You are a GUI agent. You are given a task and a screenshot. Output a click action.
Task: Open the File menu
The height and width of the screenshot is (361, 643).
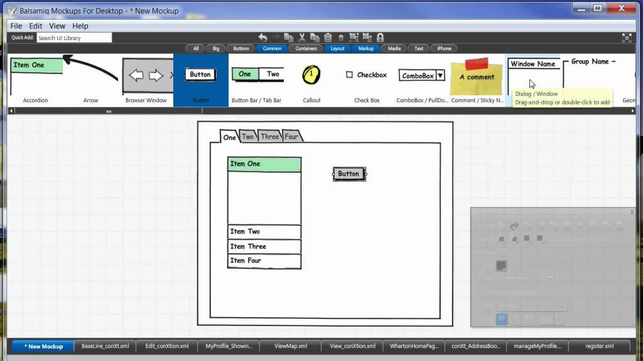click(16, 26)
